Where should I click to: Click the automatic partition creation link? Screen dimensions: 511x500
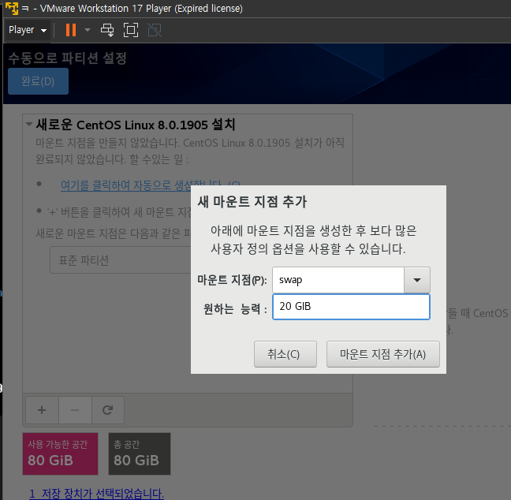click(x=125, y=185)
